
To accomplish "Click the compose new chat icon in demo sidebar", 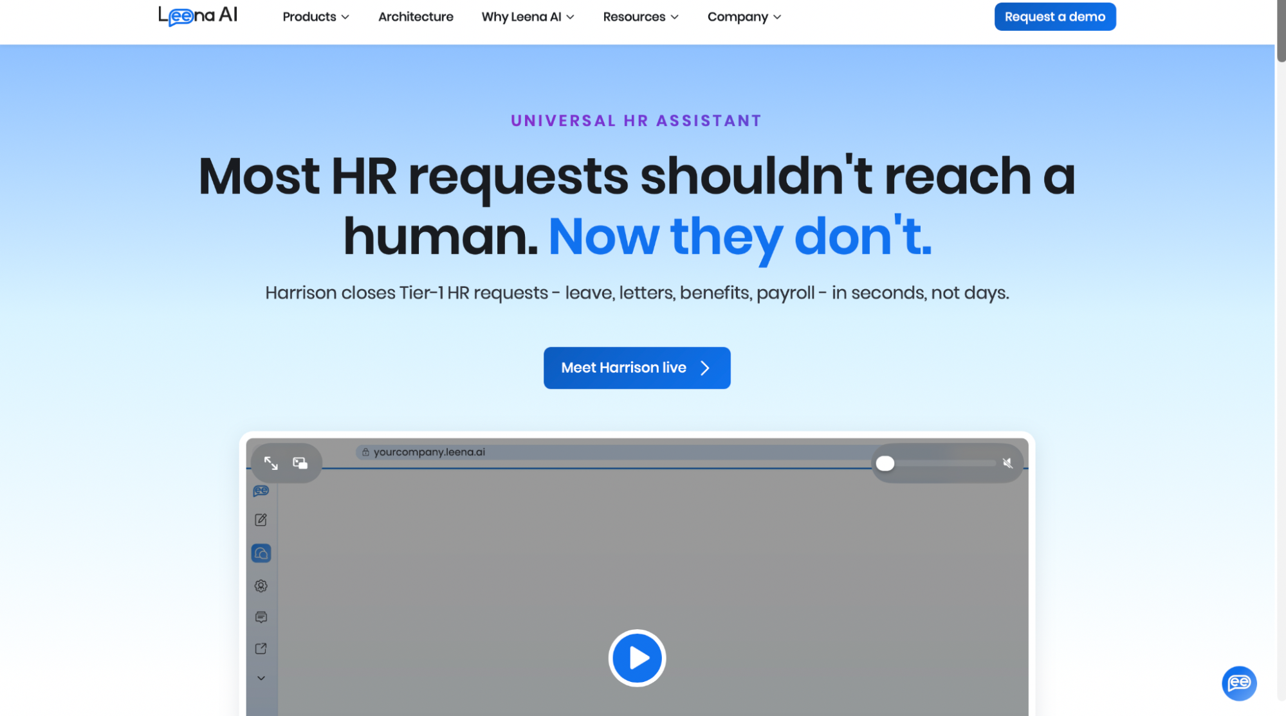I will 261,520.
